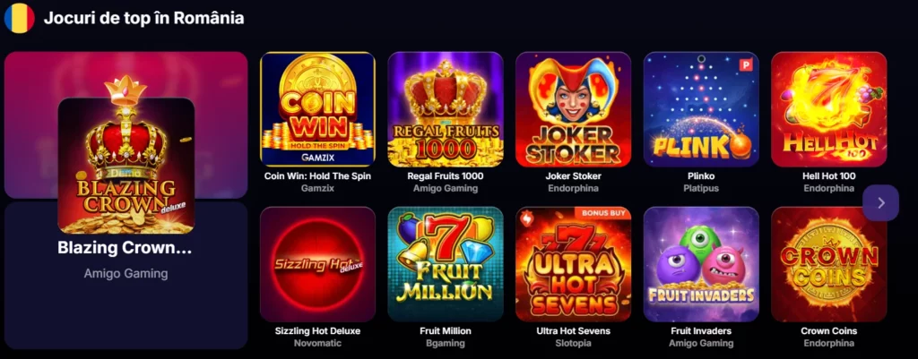The width and height of the screenshot is (918, 359).
Task: Open the Plinko game thumbnail
Action: (701, 109)
